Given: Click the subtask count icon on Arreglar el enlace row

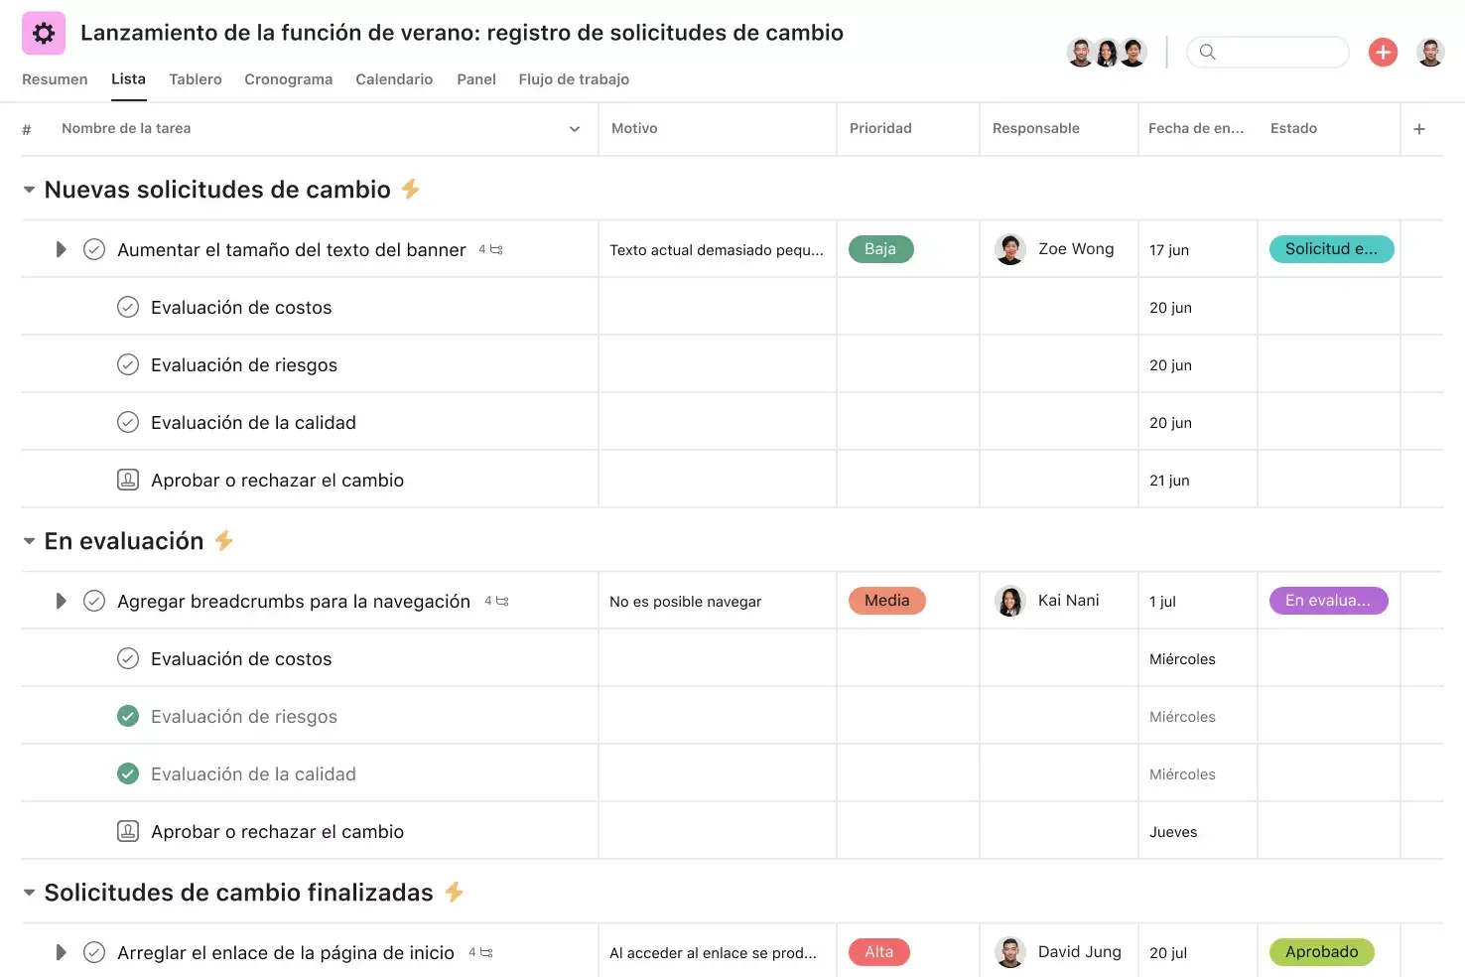Looking at the screenshot, I should (480, 953).
